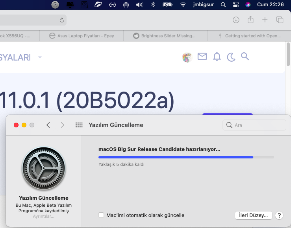This screenshot has height=228, width=291.
Task: Open the user avatar menu
Action: [187, 57]
